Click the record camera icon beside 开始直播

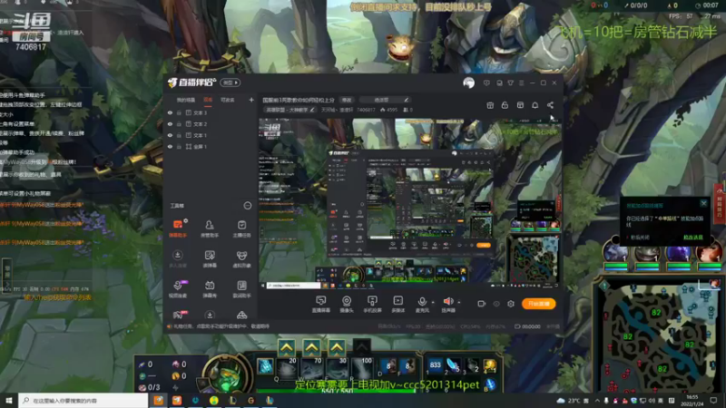click(482, 304)
